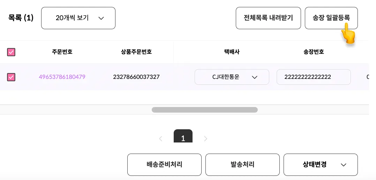
Task: Open the 20개씩 보기 dropdown
Action: [x=78, y=18]
